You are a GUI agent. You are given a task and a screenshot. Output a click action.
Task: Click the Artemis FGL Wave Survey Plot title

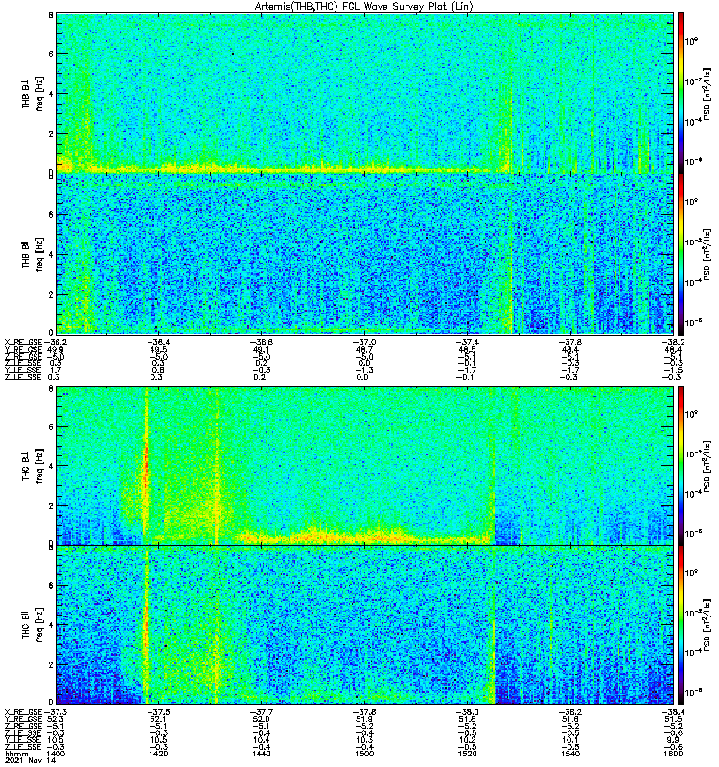[x=363, y=7]
